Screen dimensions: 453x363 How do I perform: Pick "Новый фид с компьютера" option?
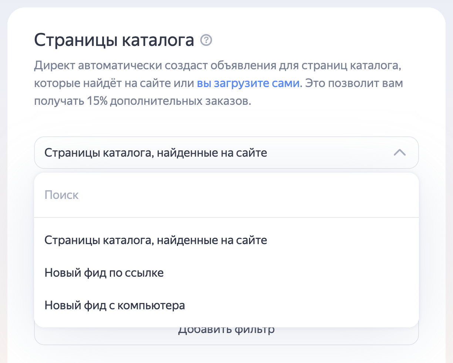coord(115,306)
